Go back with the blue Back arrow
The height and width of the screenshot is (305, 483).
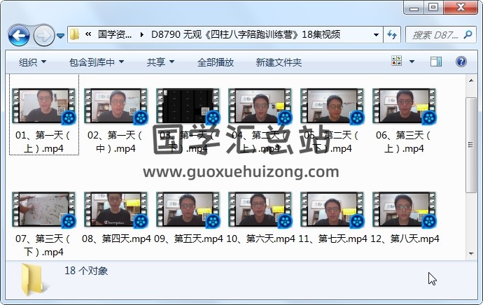(19, 36)
